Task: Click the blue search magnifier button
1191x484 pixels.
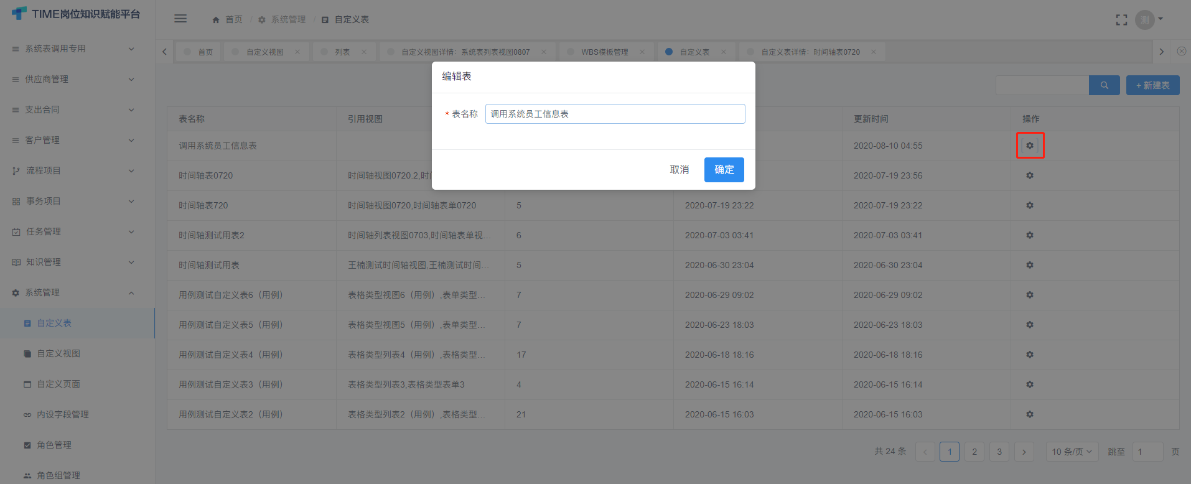Action: (x=1104, y=85)
